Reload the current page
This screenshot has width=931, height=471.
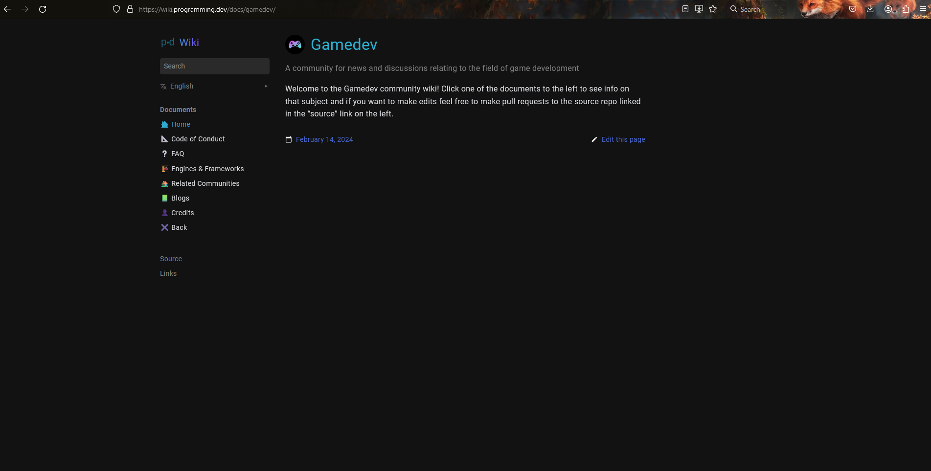click(43, 9)
